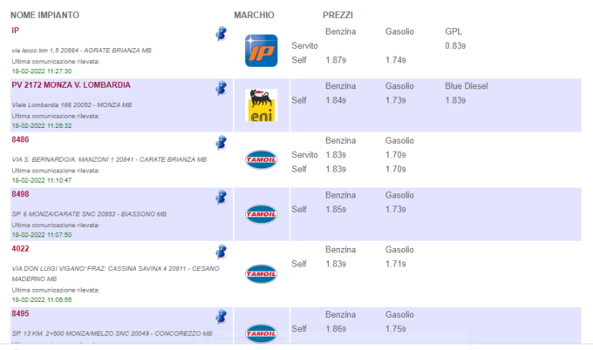Viewport: 593px width, 350px height.
Task: Click map pin for PV 2172 Monza
Action: coord(222,88)
